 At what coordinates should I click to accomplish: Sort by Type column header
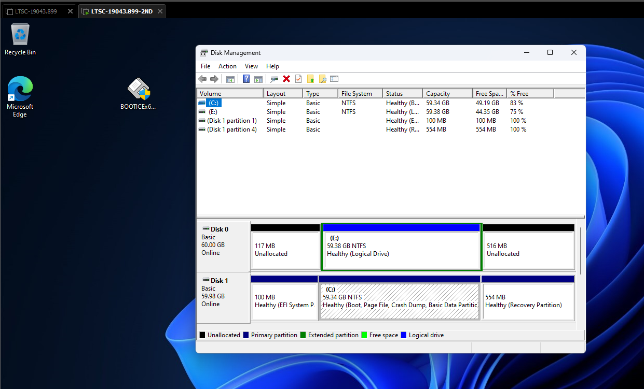point(321,94)
